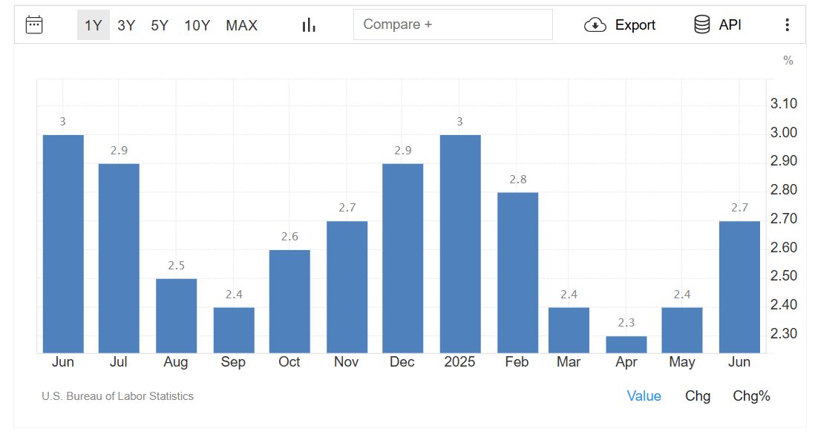The image size is (815, 443).
Task: Click the April 2.3 bar
Action: point(626,344)
